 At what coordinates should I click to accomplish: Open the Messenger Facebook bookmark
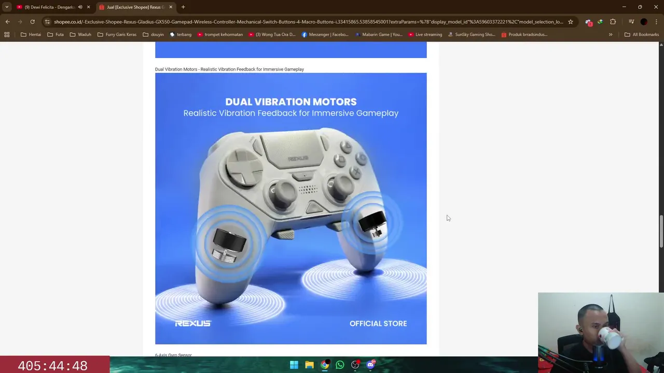click(x=325, y=35)
